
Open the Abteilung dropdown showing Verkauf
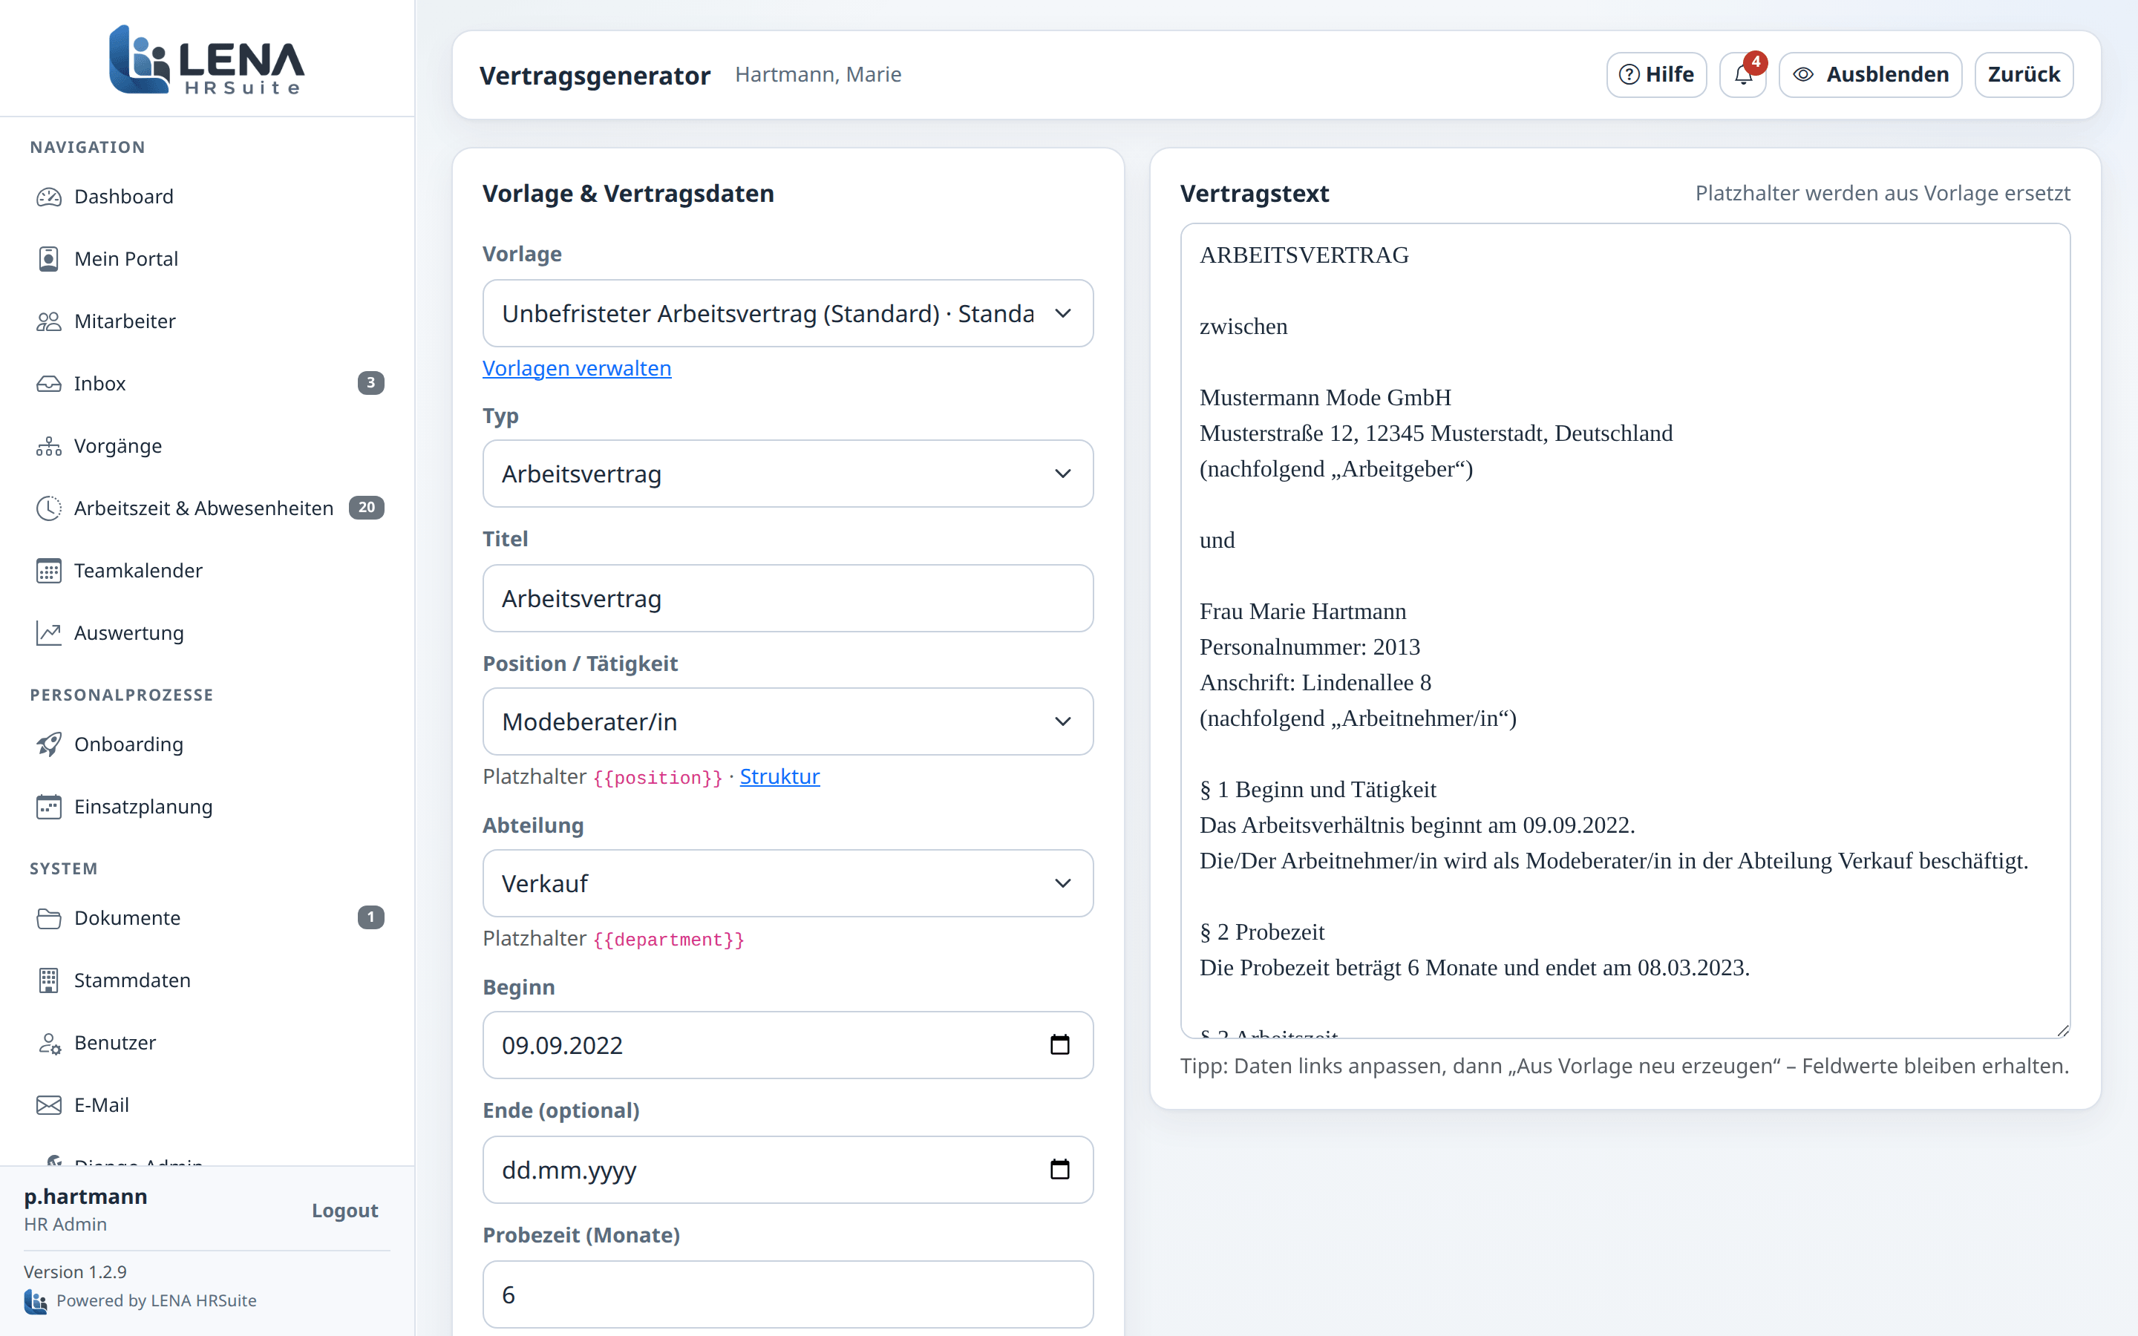(787, 883)
